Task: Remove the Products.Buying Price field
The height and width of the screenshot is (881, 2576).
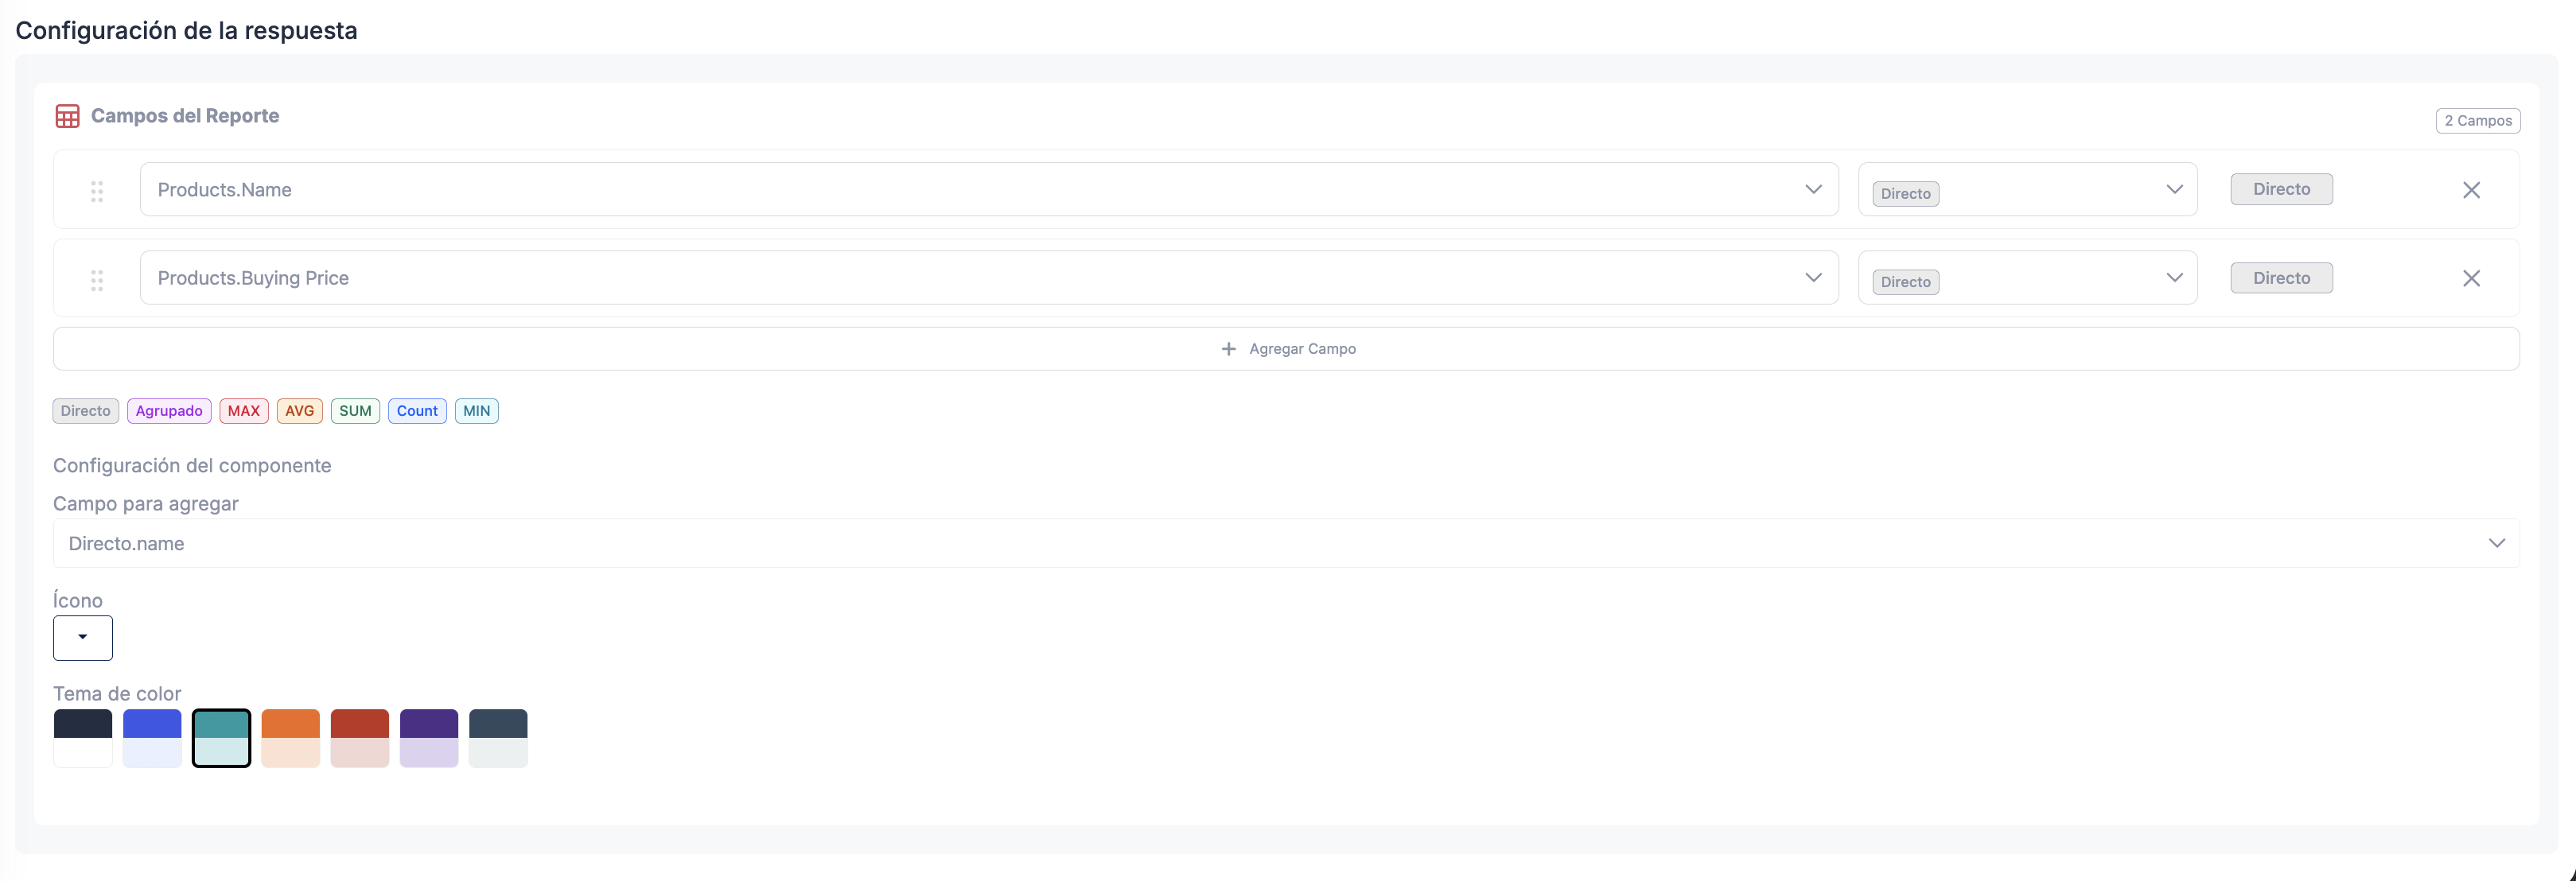Action: point(2472,278)
